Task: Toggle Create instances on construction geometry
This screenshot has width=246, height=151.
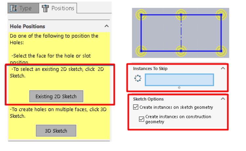Action: point(141,119)
